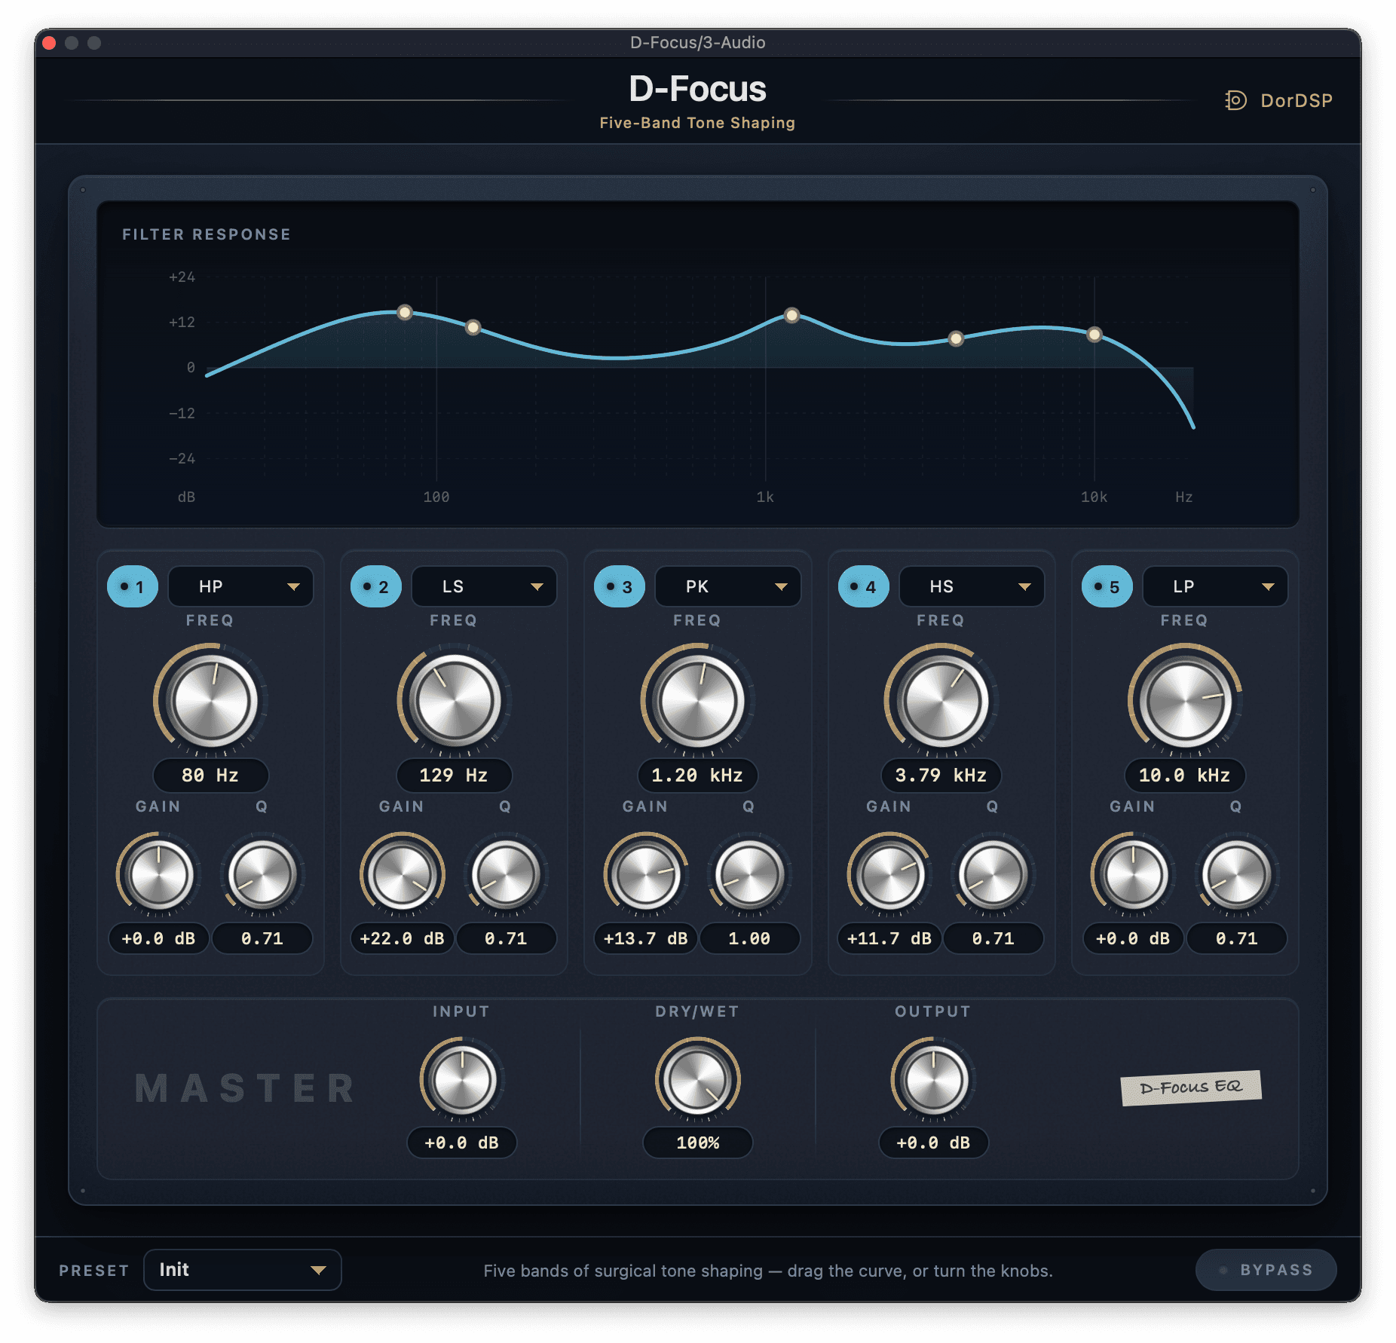Image resolution: width=1396 pixels, height=1343 pixels.
Task: Enable the BYPASS switch
Action: coord(1266,1270)
